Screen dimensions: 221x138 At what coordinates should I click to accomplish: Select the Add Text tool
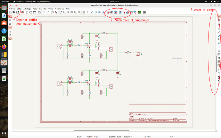[219, 74]
